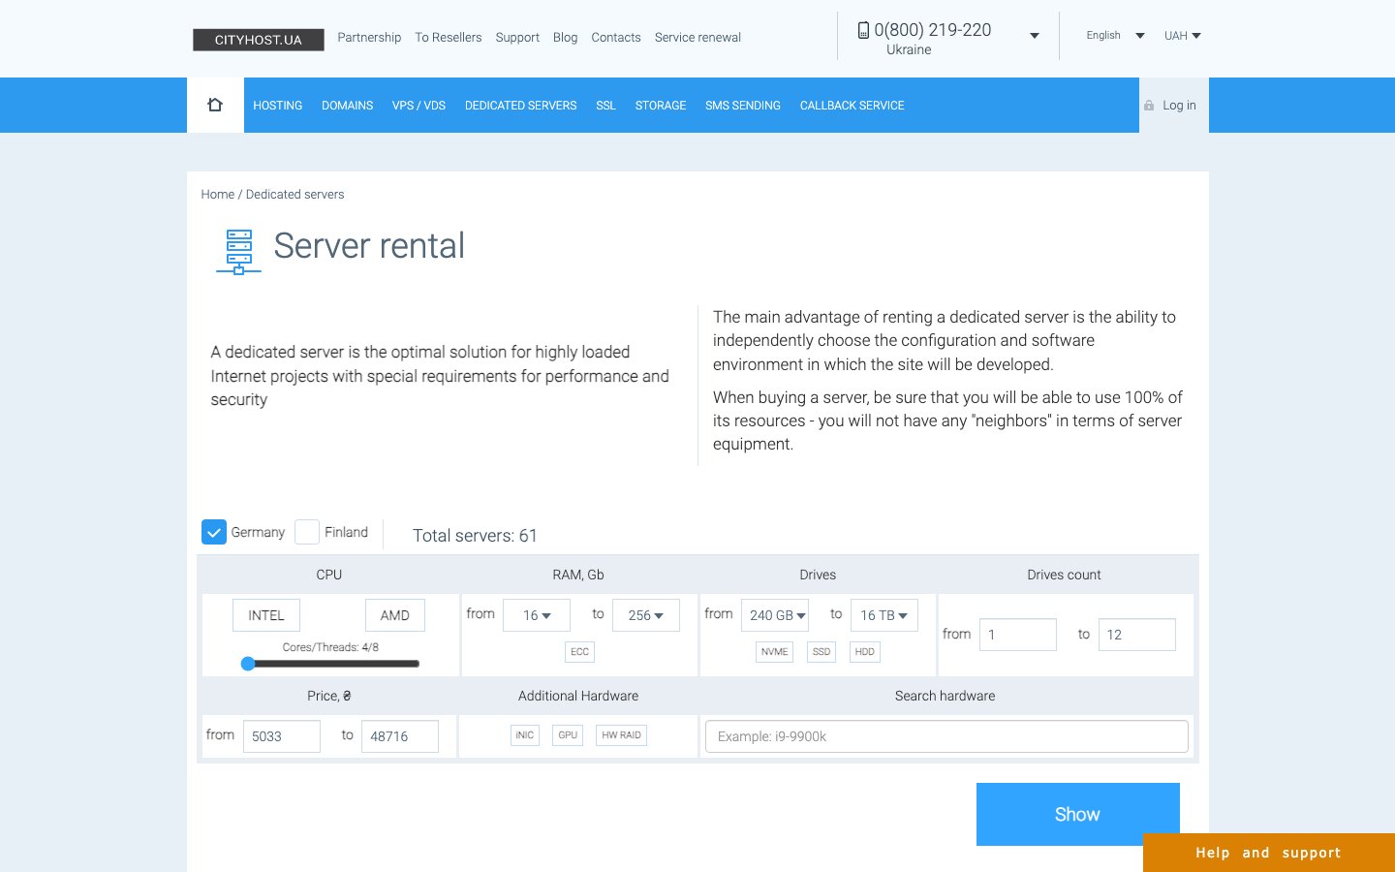Click the 'Total servers: 61' text
Image resolution: width=1395 pixels, height=872 pixels.
(475, 536)
